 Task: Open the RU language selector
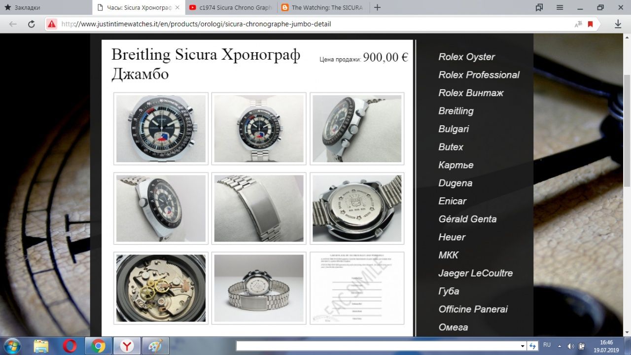click(547, 345)
